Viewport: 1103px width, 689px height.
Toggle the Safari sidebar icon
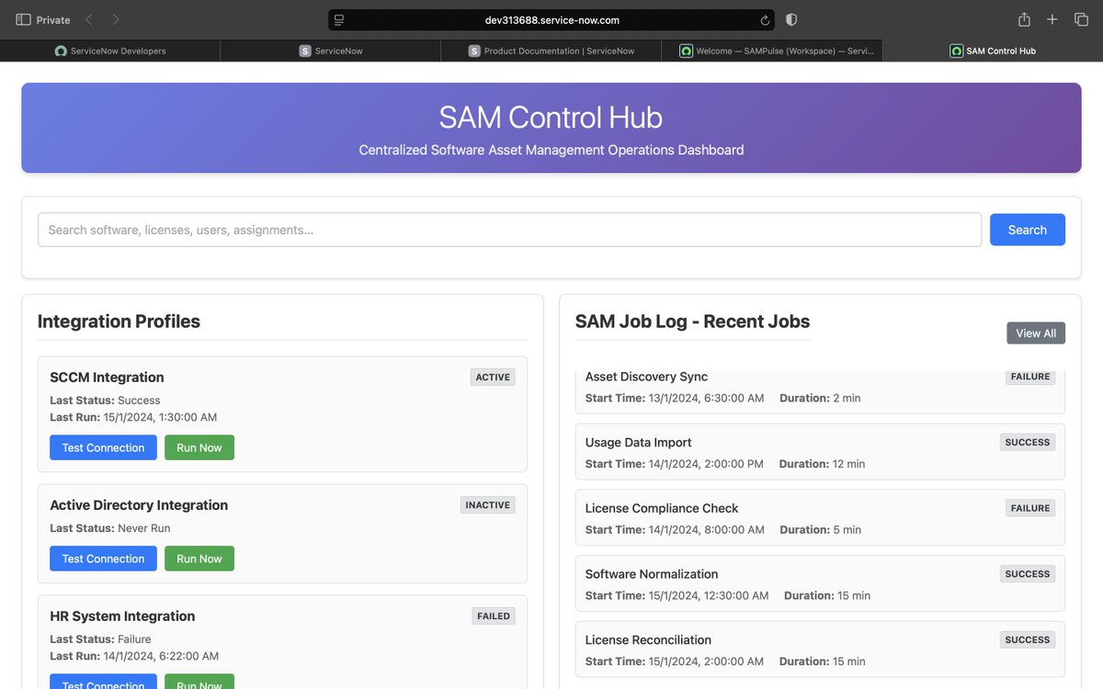coord(23,19)
